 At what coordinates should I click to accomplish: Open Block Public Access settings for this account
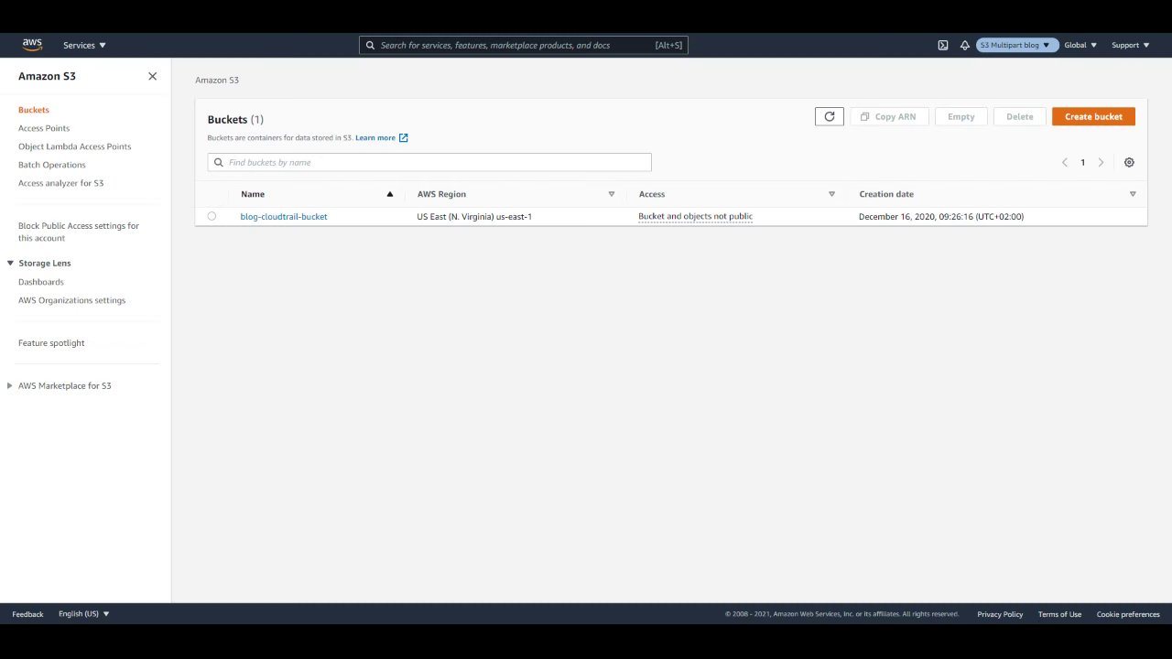(79, 232)
